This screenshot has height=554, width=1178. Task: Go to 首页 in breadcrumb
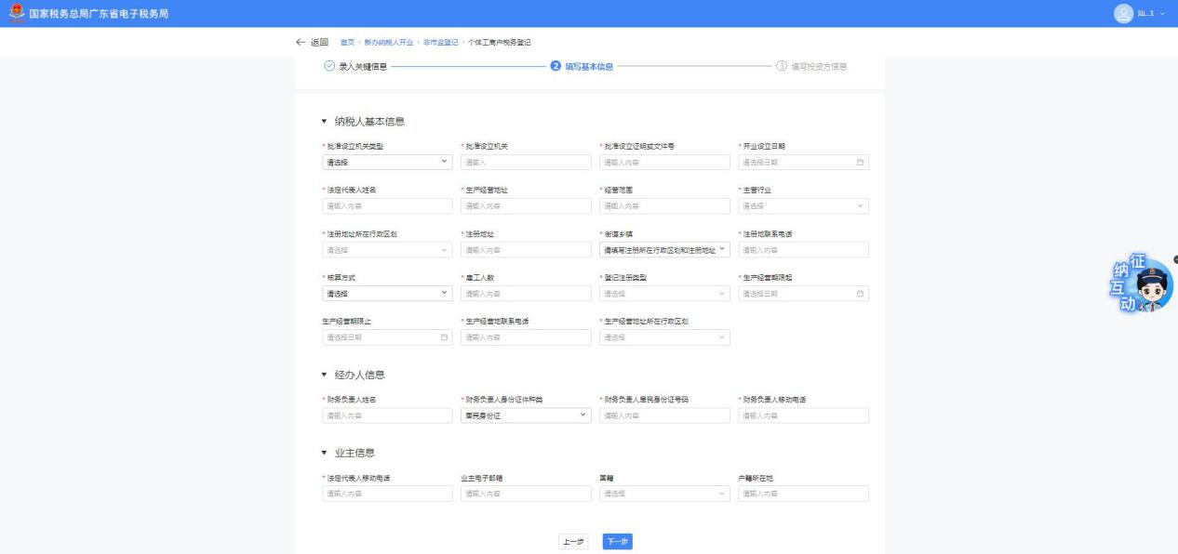[347, 44]
